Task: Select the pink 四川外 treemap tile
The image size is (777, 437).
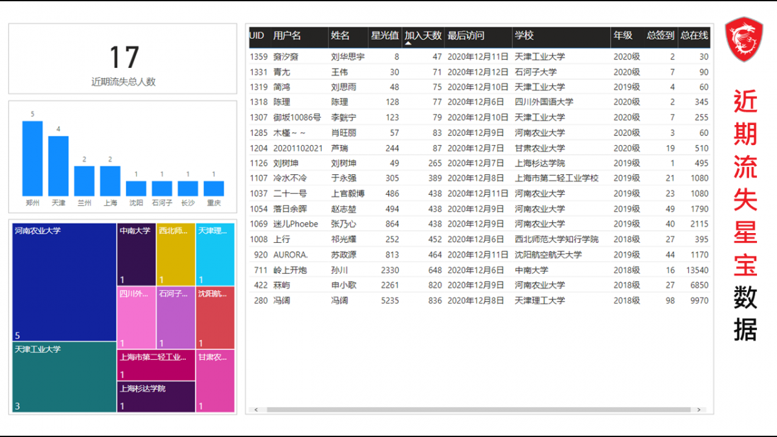Action: 137,318
